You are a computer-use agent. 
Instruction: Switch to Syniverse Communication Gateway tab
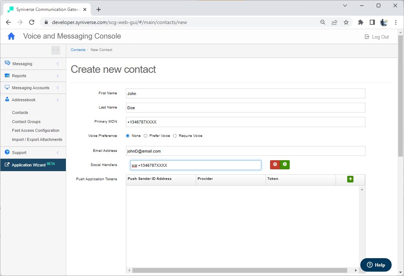coord(47,9)
